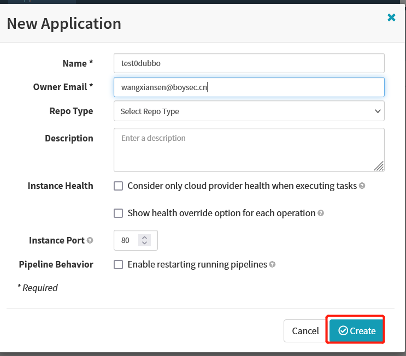Click the Instance Port value 80
The width and height of the screenshot is (406, 356).
(125, 240)
